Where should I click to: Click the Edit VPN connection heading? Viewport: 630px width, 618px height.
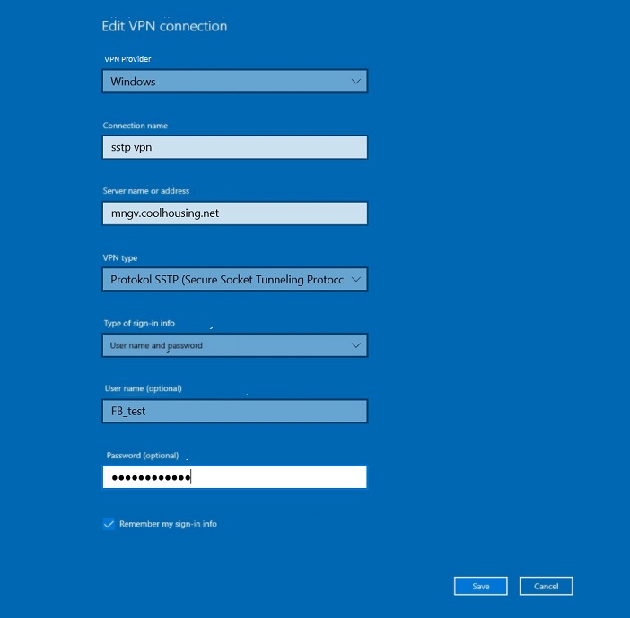[x=164, y=26]
